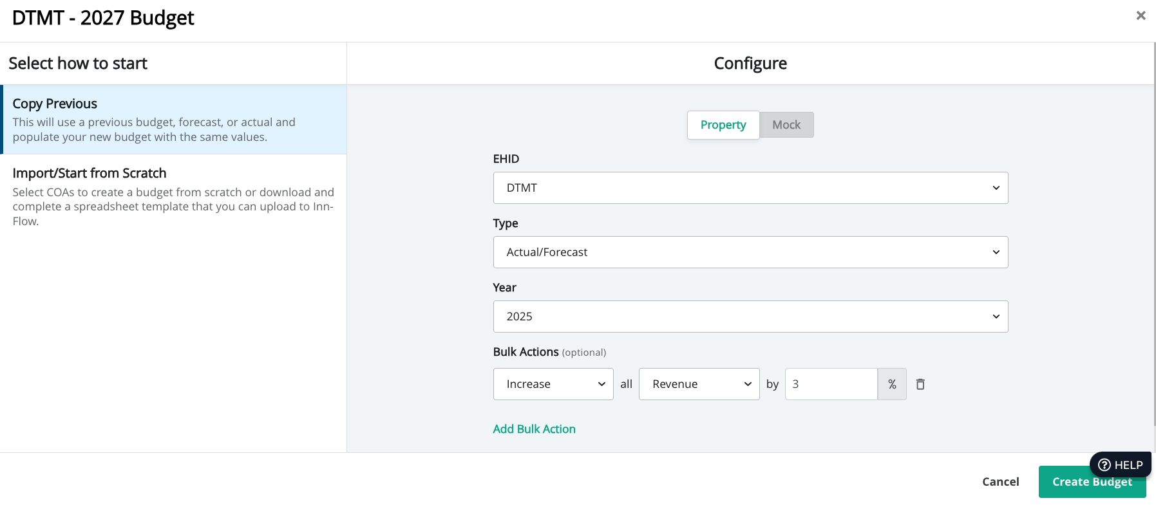This screenshot has height=505, width=1156.
Task: Open the EHID dropdown showing DTMT
Action: tap(750, 188)
